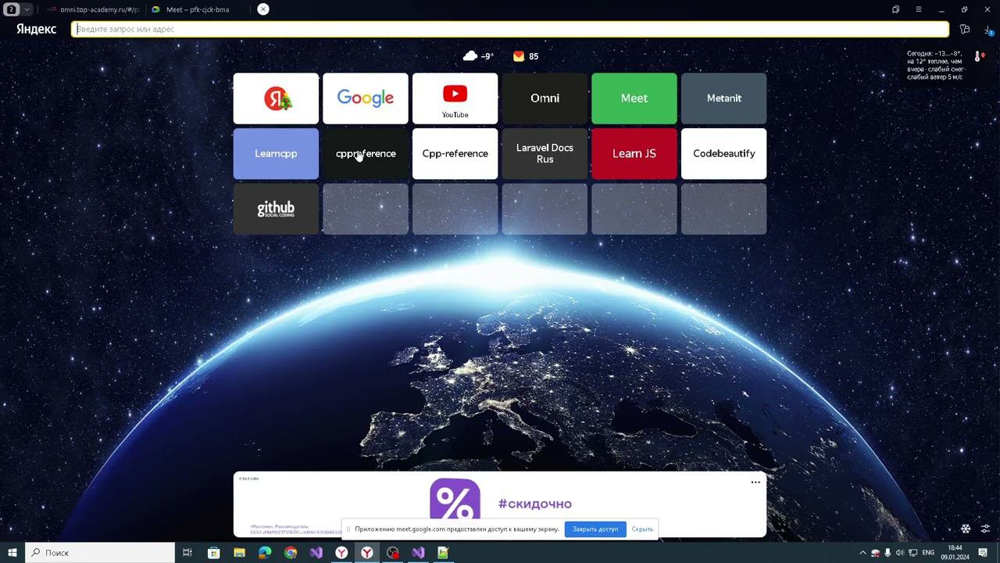
Task: Open Task View on the taskbar
Action: (187, 553)
